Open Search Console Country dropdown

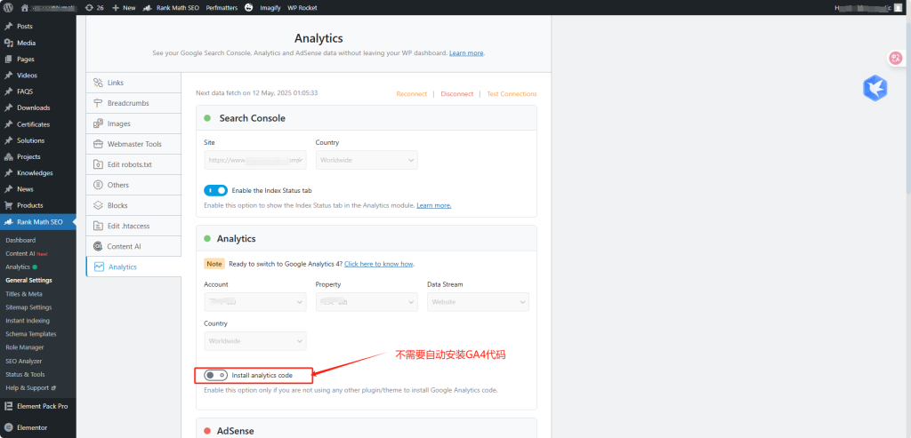point(367,160)
